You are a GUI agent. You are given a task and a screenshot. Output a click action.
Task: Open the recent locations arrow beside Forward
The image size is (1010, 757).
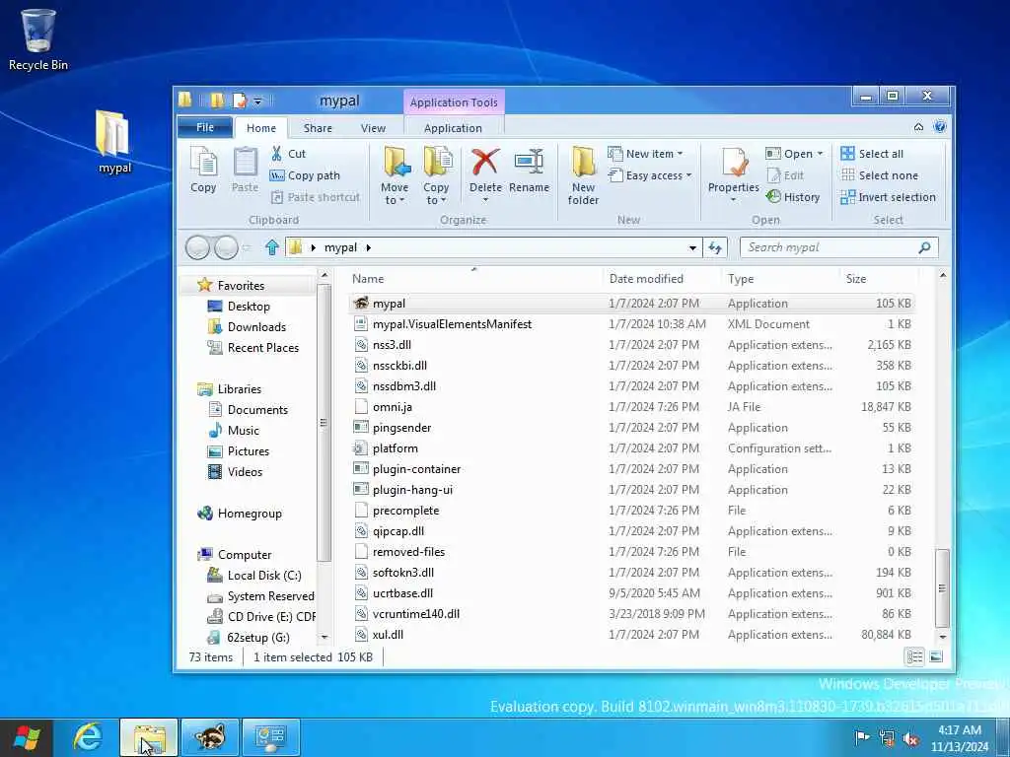[x=246, y=247]
